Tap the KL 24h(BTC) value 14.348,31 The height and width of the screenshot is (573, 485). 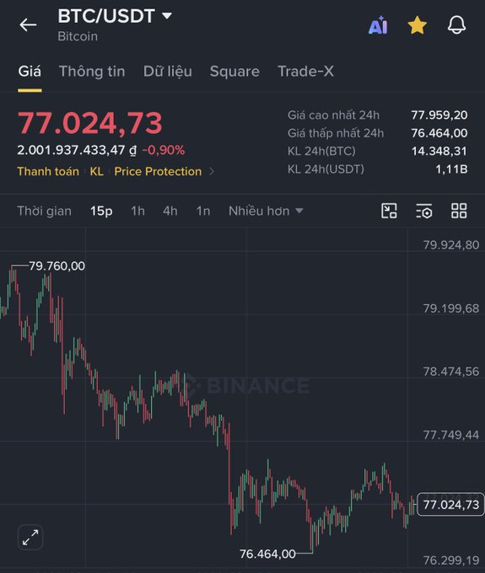click(x=439, y=151)
